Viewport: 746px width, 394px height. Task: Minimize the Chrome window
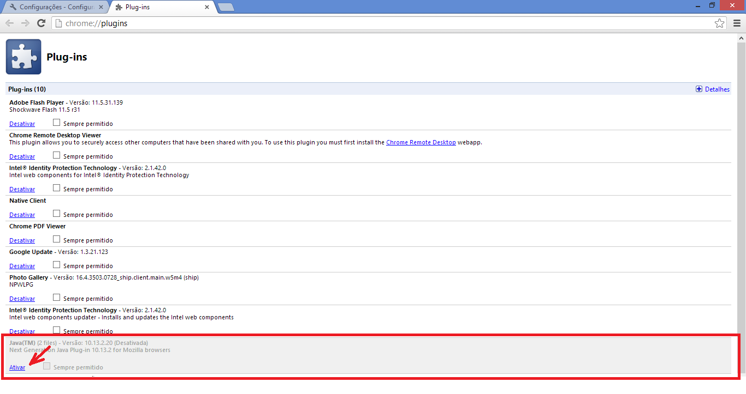pyautogui.click(x=698, y=5)
